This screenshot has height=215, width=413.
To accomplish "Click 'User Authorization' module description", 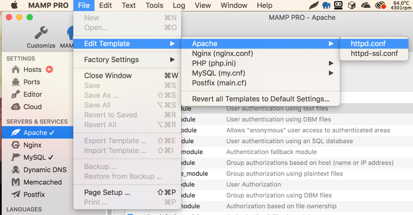I will pos(253,185).
